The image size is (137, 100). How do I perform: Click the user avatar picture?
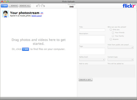(x=5, y=14)
